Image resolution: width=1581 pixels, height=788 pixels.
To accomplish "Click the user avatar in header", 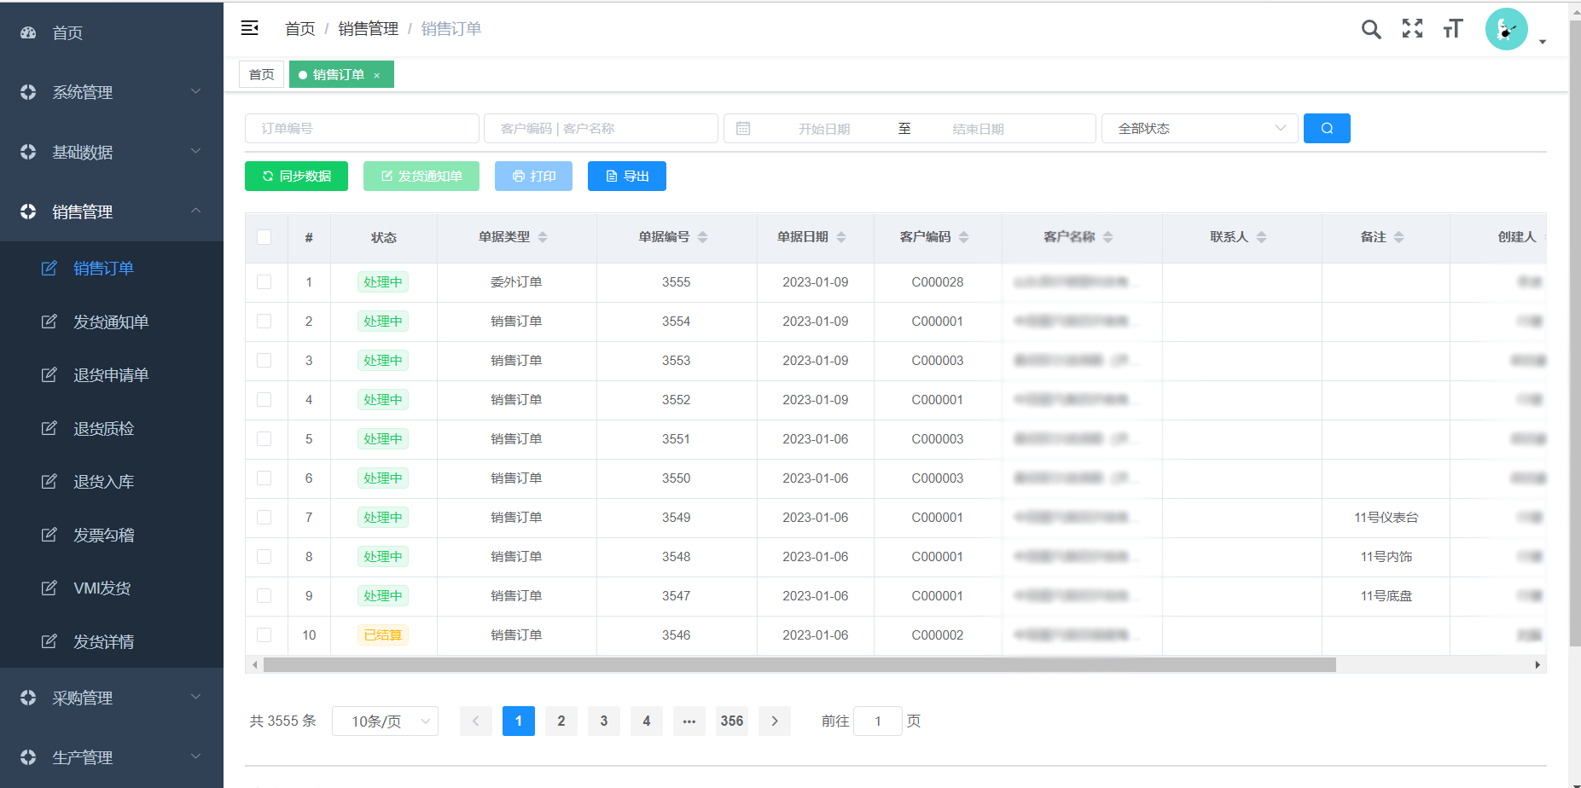I will coord(1506,30).
